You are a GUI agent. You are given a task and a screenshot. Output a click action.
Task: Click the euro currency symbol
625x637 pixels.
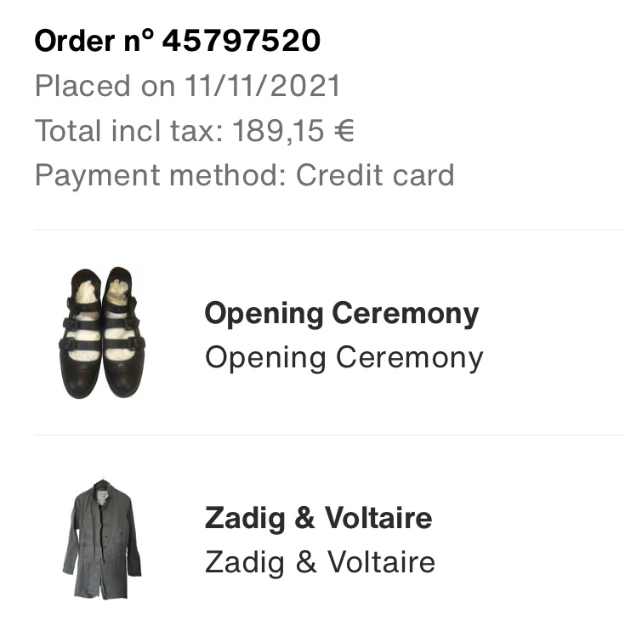344,130
